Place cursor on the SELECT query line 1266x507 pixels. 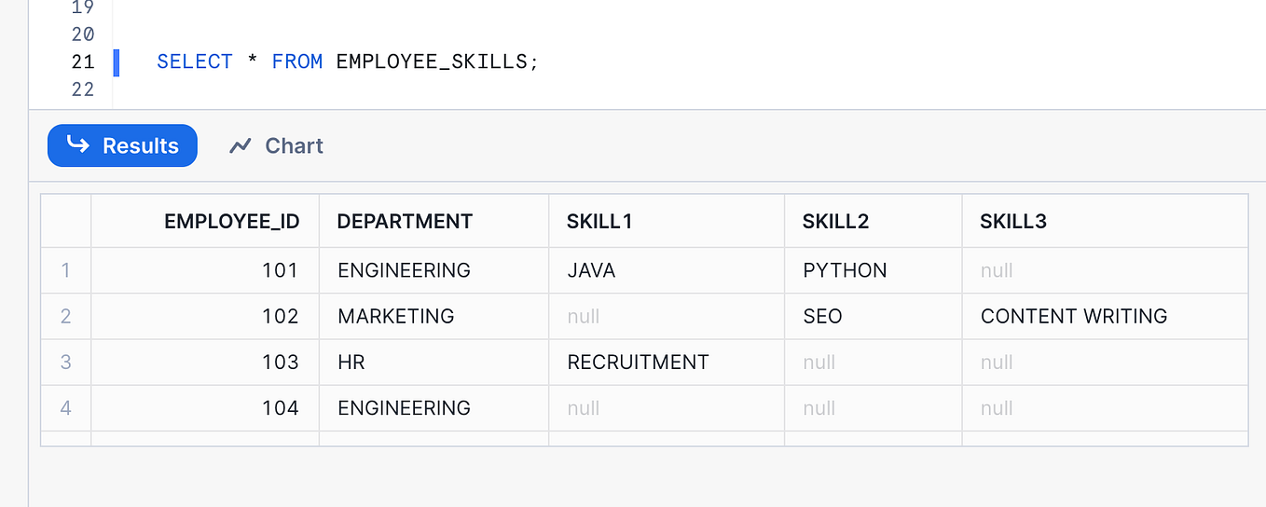tap(348, 62)
